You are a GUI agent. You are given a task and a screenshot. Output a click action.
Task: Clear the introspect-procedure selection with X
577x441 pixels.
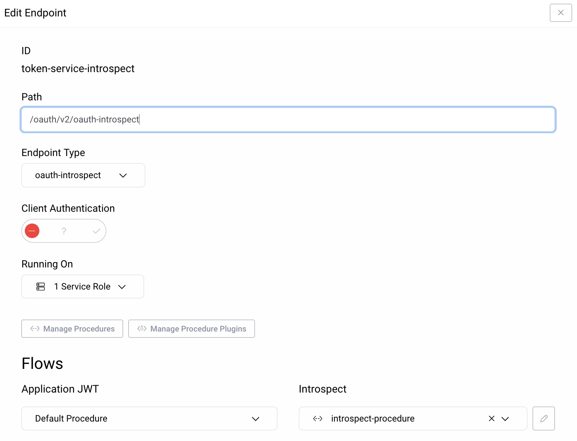pyautogui.click(x=491, y=418)
